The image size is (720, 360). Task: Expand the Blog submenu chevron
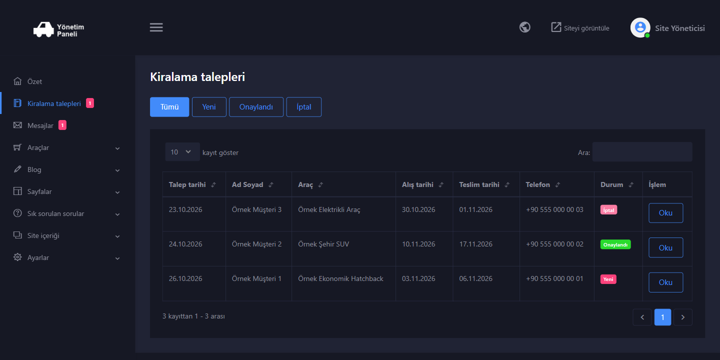[x=117, y=170]
